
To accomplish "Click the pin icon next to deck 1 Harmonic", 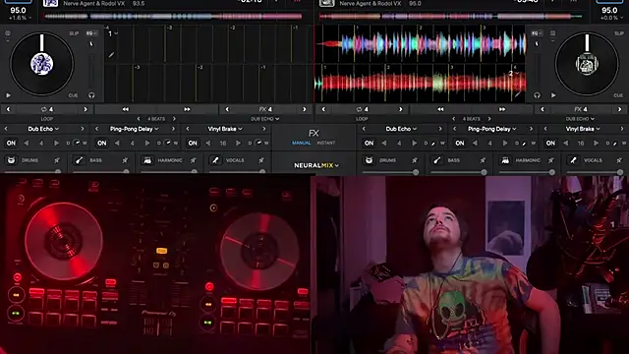I will click(194, 160).
